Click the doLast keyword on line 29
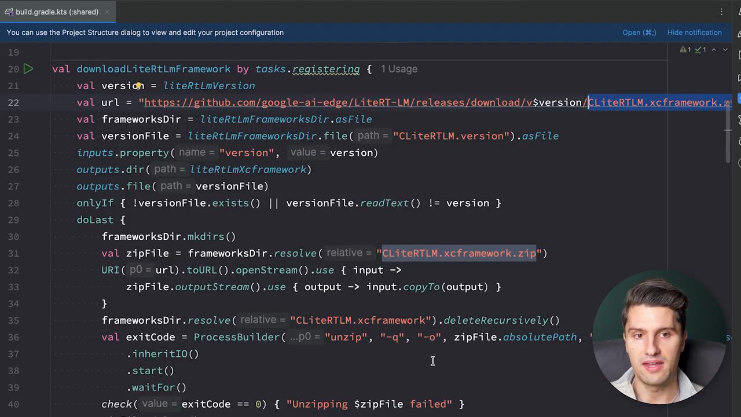 point(95,220)
